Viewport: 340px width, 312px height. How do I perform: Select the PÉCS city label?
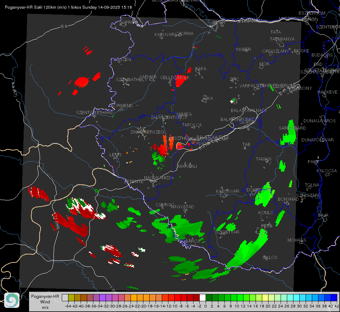[x=267, y=226]
